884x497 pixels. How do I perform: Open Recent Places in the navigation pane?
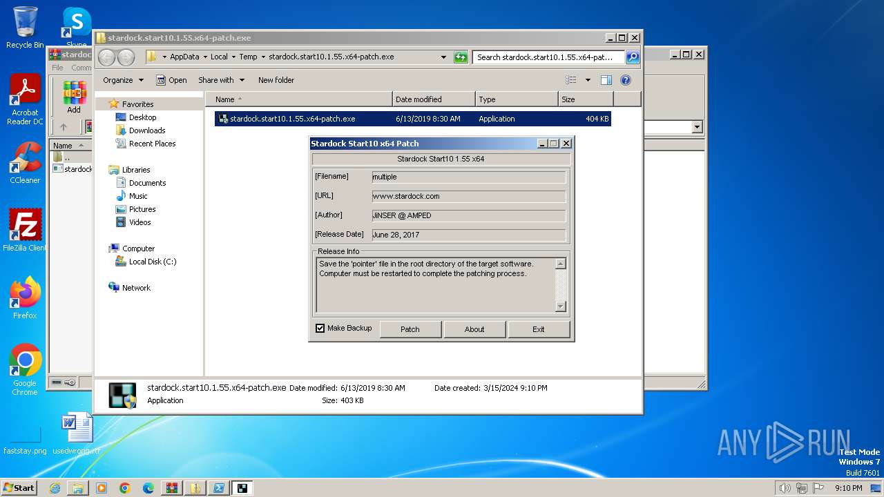153,144
